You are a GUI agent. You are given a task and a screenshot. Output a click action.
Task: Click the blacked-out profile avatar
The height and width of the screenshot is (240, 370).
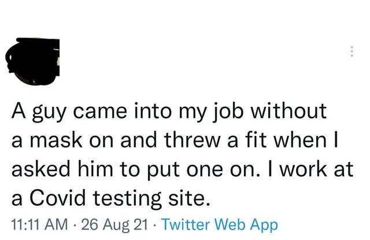click(x=32, y=61)
